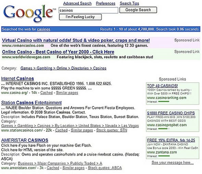
Task: Click www.casinoranking.com ad URL
Action: pos(167,98)
